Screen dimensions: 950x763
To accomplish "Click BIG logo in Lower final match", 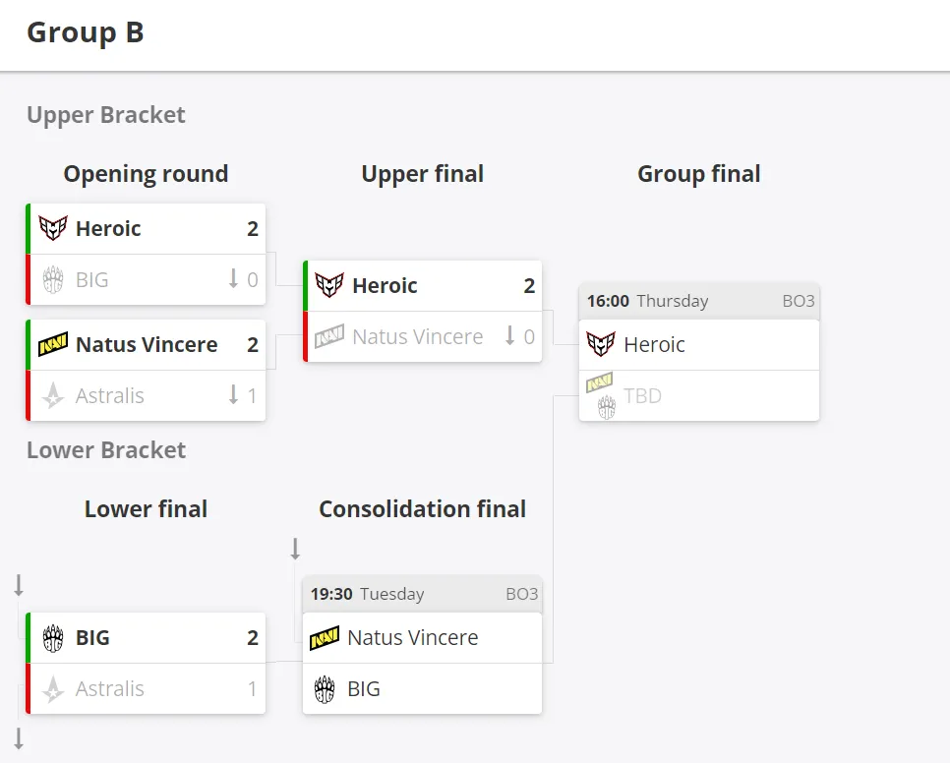I will coord(53,638).
